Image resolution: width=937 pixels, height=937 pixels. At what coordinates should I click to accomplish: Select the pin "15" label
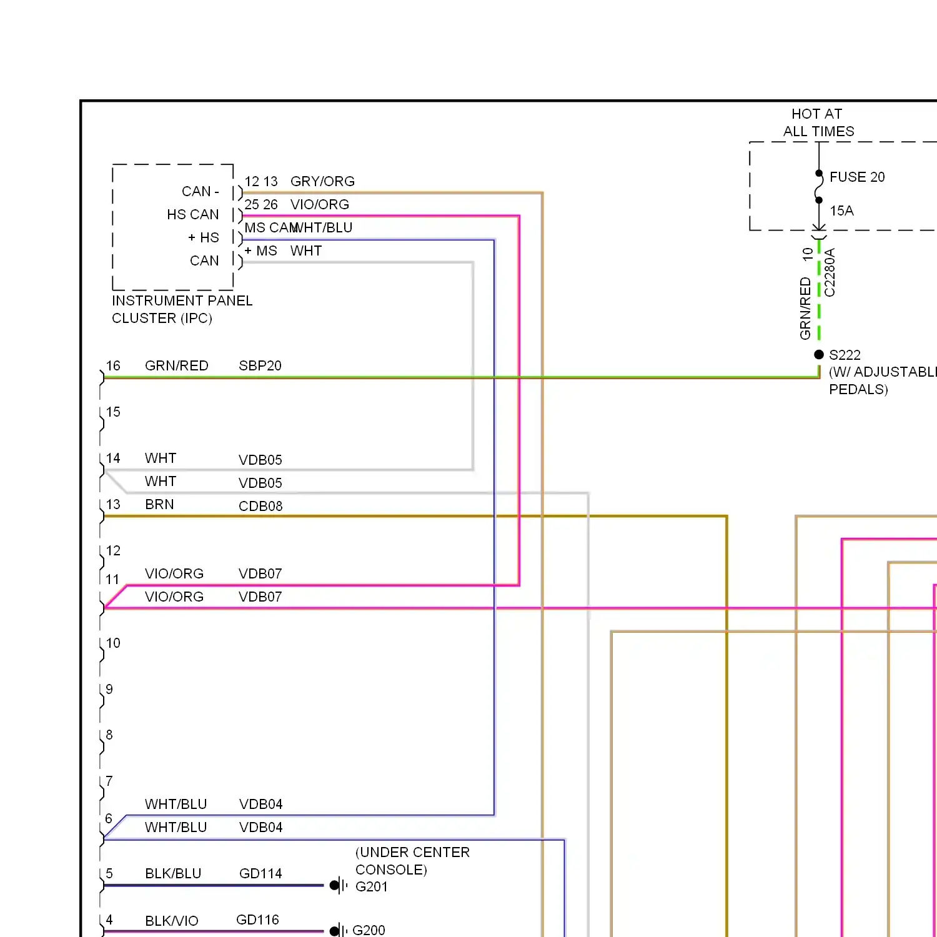[113, 412]
